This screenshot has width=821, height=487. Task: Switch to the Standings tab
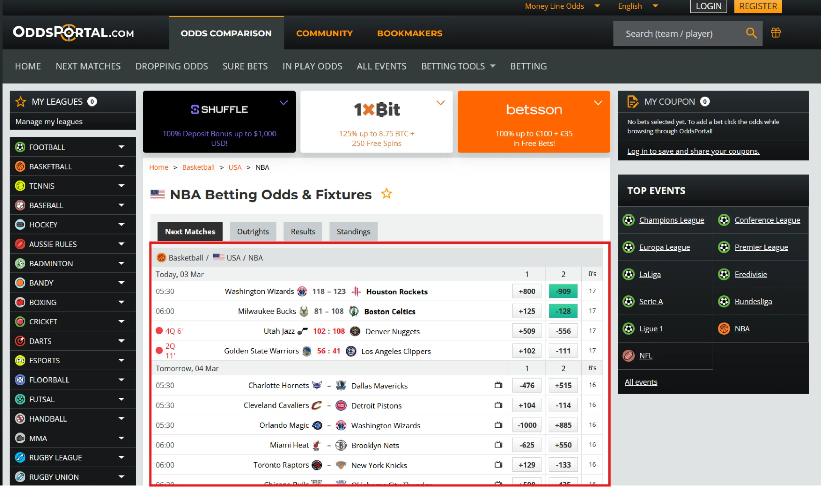pyautogui.click(x=353, y=231)
